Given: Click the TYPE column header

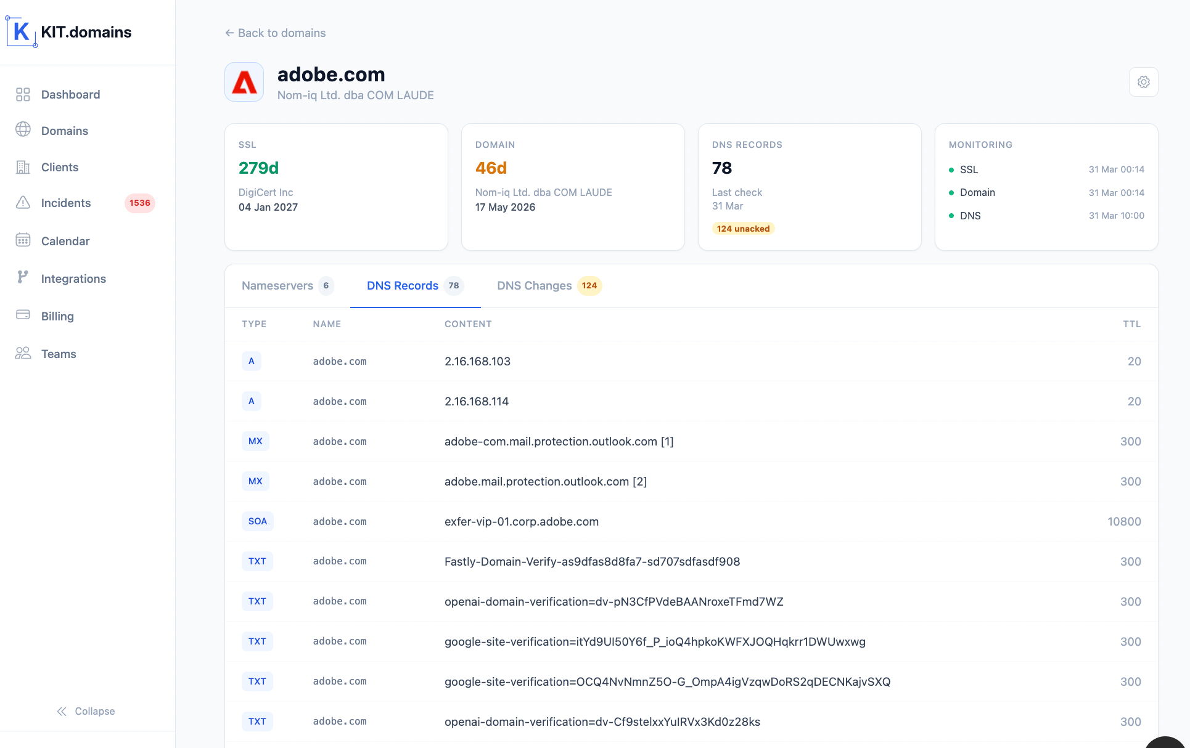Looking at the screenshot, I should pyautogui.click(x=254, y=324).
